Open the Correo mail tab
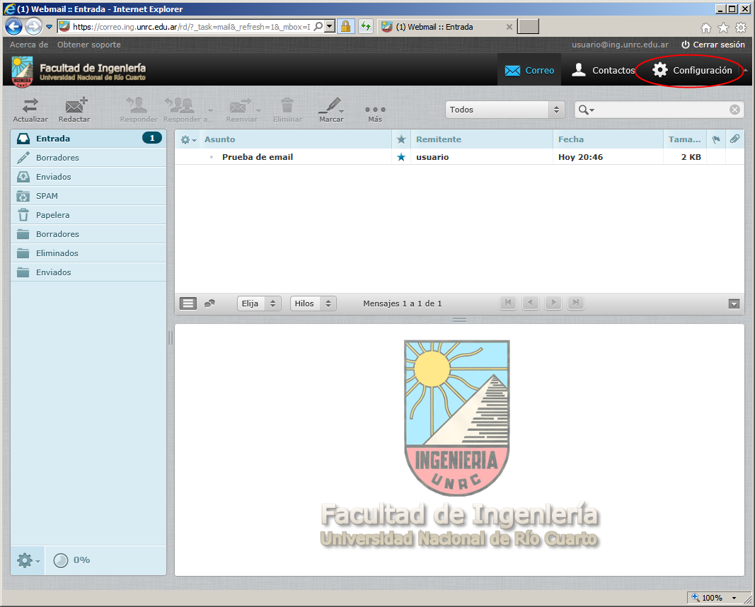The image size is (755, 607). click(x=529, y=70)
